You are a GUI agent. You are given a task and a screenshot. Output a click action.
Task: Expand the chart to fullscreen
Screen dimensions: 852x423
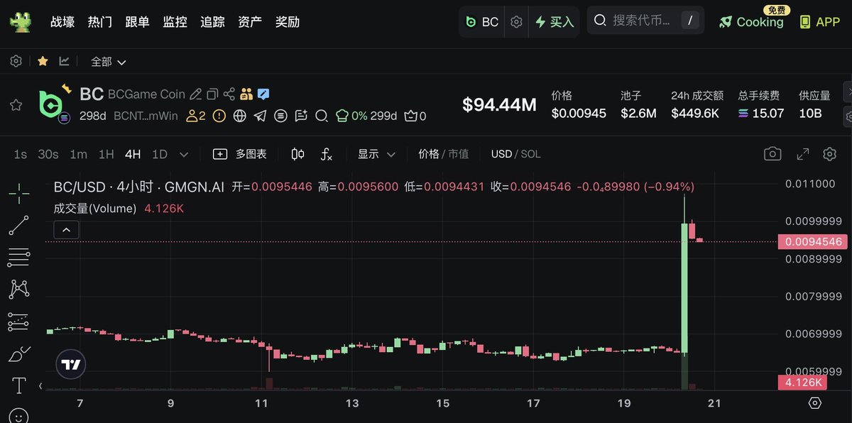(803, 154)
